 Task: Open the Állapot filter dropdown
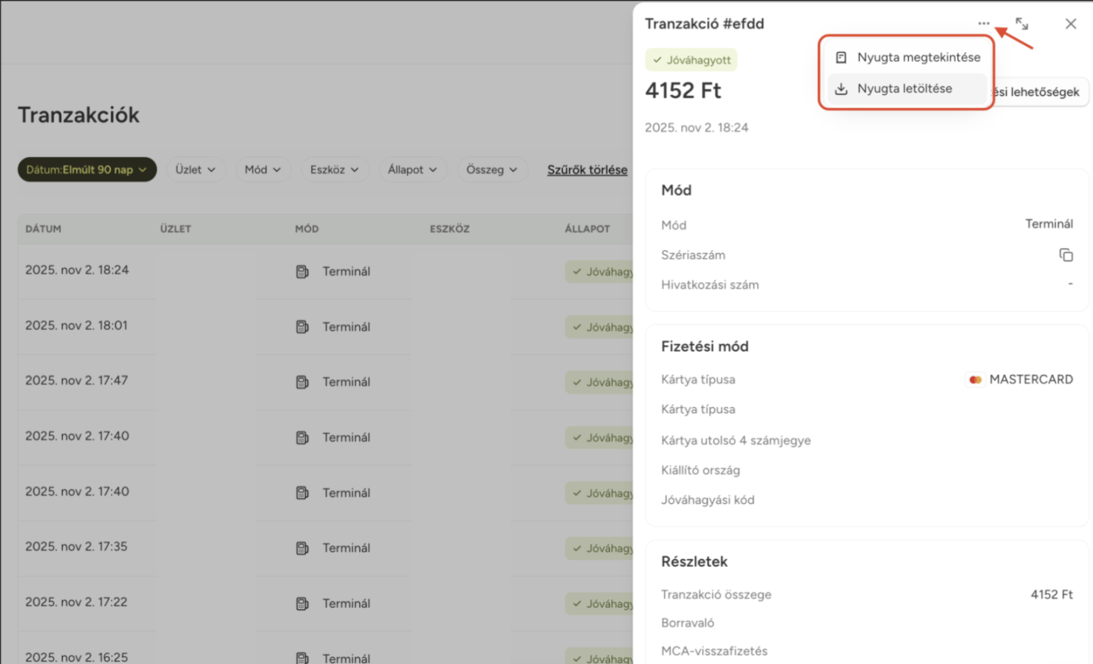pos(412,170)
